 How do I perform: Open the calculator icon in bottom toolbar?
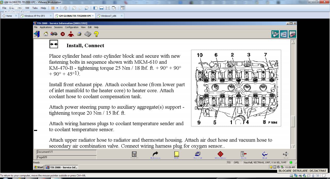(134, 154)
